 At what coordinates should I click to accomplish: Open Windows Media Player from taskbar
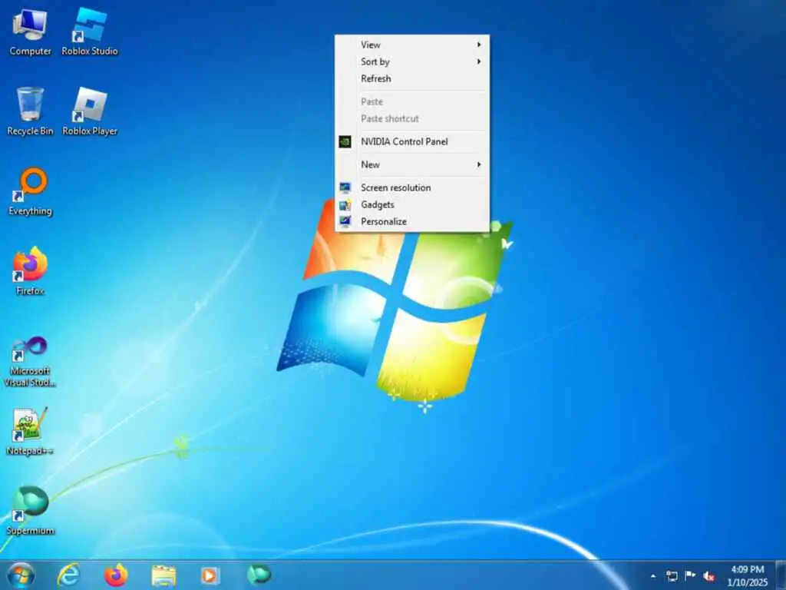[210, 575]
